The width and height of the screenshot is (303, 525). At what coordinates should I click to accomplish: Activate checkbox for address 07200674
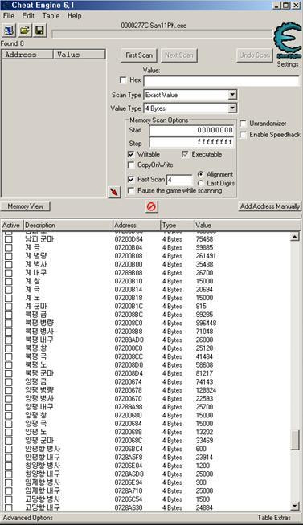point(8,382)
